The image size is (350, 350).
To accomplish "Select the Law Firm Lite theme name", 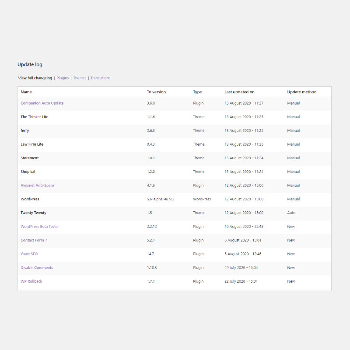I will click(32, 144).
